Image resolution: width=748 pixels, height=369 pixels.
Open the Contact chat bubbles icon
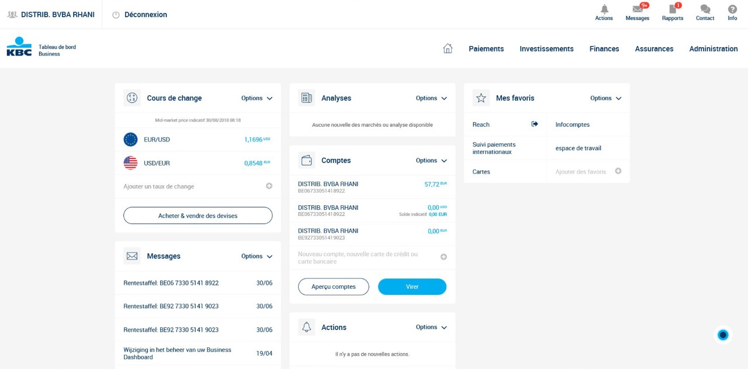705,9
